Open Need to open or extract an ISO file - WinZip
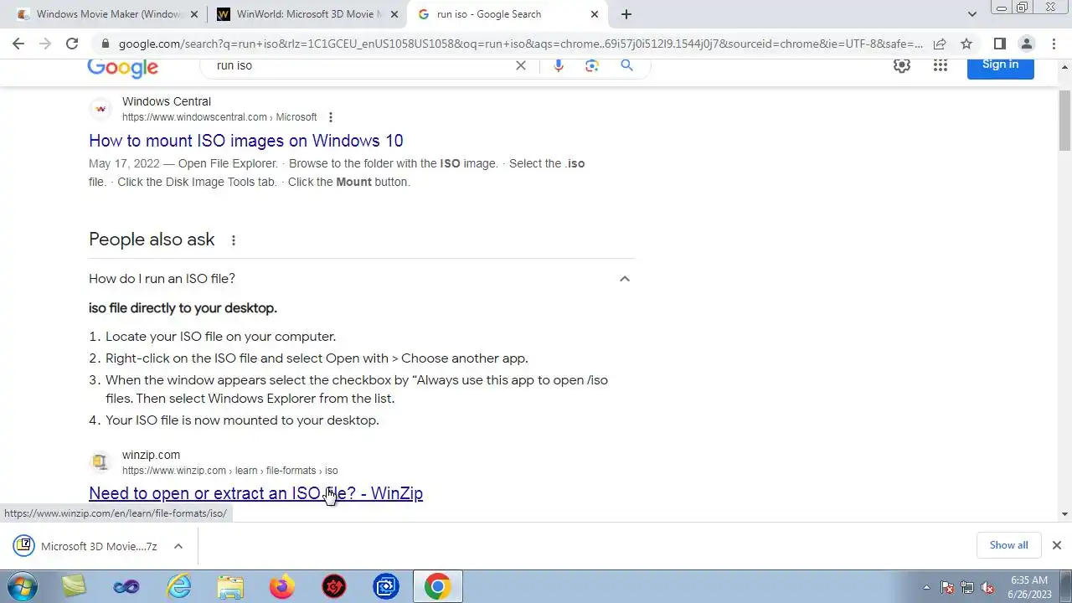1072x603 pixels. (255, 493)
